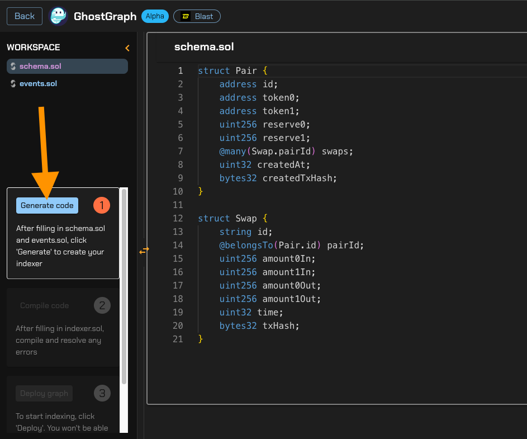Open schema.sol in the workspace
The height and width of the screenshot is (439, 527).
40,67
